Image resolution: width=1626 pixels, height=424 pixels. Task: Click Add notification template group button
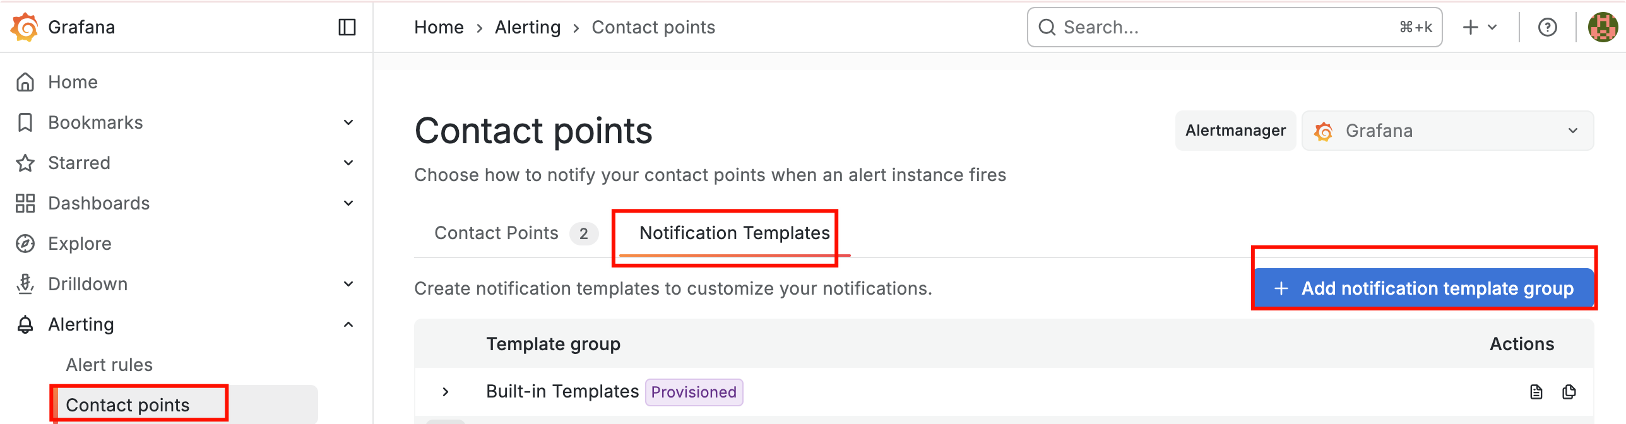tap(1423, 288)
